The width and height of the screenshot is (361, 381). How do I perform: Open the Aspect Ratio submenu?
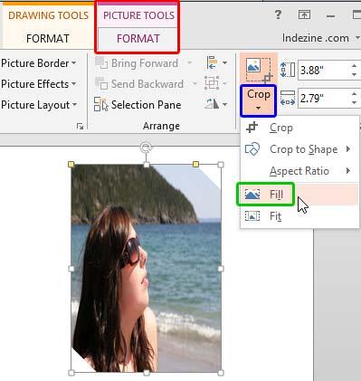pos(299,171)
